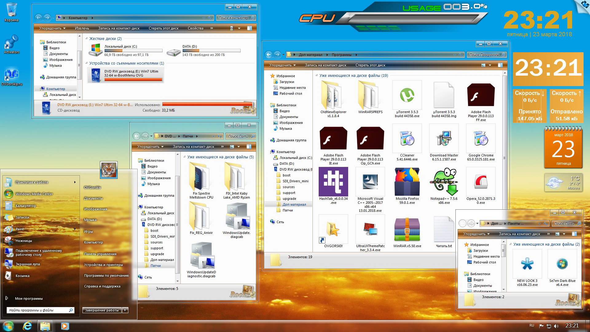Image resolution: width=590 pixels, height=332 pixels.
Task: Toggle the preview pane in Programs window
Action: (500, 65)
